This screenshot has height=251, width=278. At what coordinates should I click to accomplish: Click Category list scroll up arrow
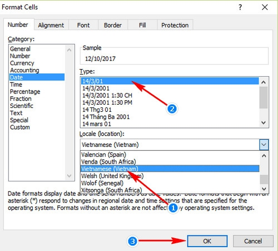(x=69, y=50)
